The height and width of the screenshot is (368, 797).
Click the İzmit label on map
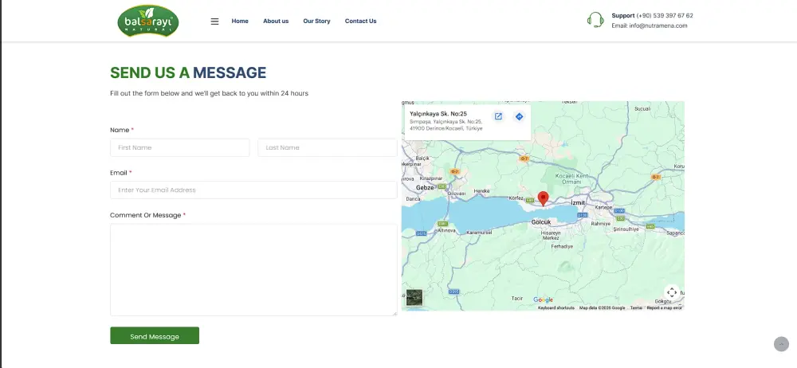point(578,203)
